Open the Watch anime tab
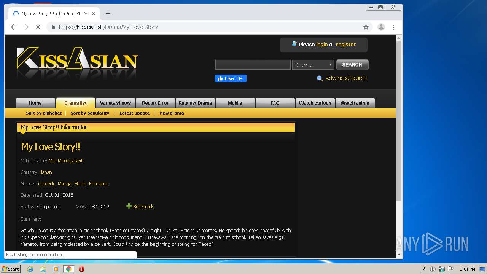Screen dimensions: 487x274 355,103
